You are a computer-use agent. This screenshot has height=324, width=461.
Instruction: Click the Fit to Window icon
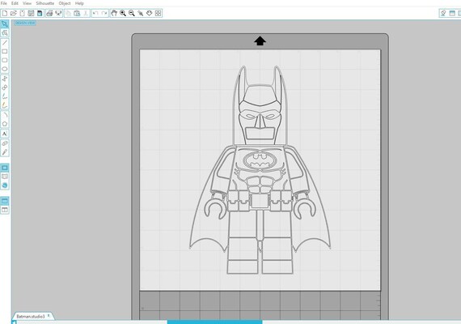point(159,13)
